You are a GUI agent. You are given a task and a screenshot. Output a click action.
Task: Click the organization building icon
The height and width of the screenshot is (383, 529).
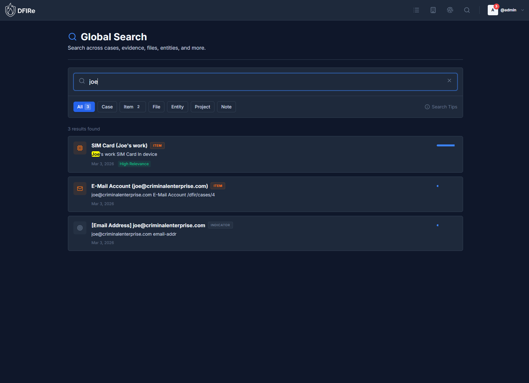tap(433, 10)
